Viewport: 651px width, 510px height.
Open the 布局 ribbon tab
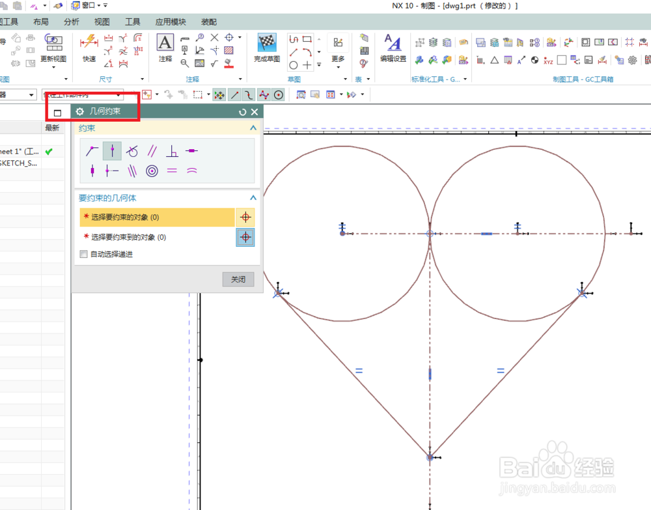[40, 22]
